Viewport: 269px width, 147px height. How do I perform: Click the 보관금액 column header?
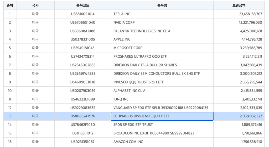(x=239, y=5)
